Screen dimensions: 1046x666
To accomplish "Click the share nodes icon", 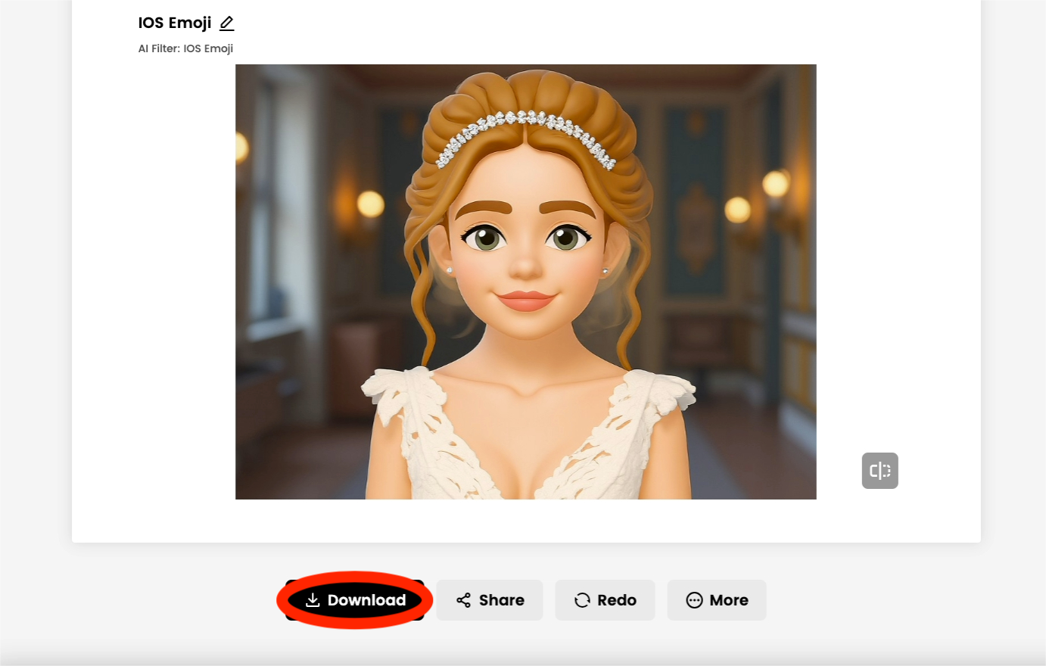I will (x=464, y=600).
